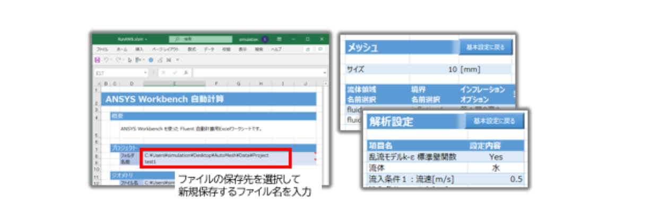668x213 pixels.
Task: Maximize the Excel window
Action: (x=308, y=39)
